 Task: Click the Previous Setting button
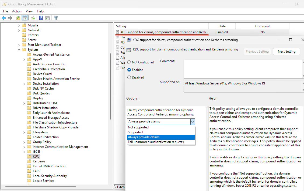pyautogui.click(x=257, y=52)
